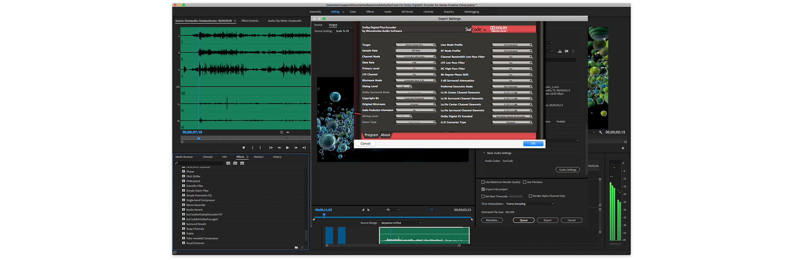The height and width of the screenshot is (260, 803).
Task: Click plus Button Editor in Program monitor
Action: coord(623,148)
